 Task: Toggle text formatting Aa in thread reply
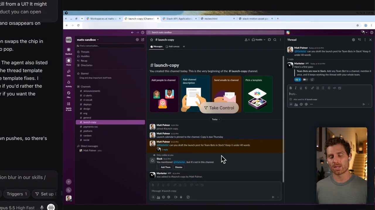tap(296, 104)
